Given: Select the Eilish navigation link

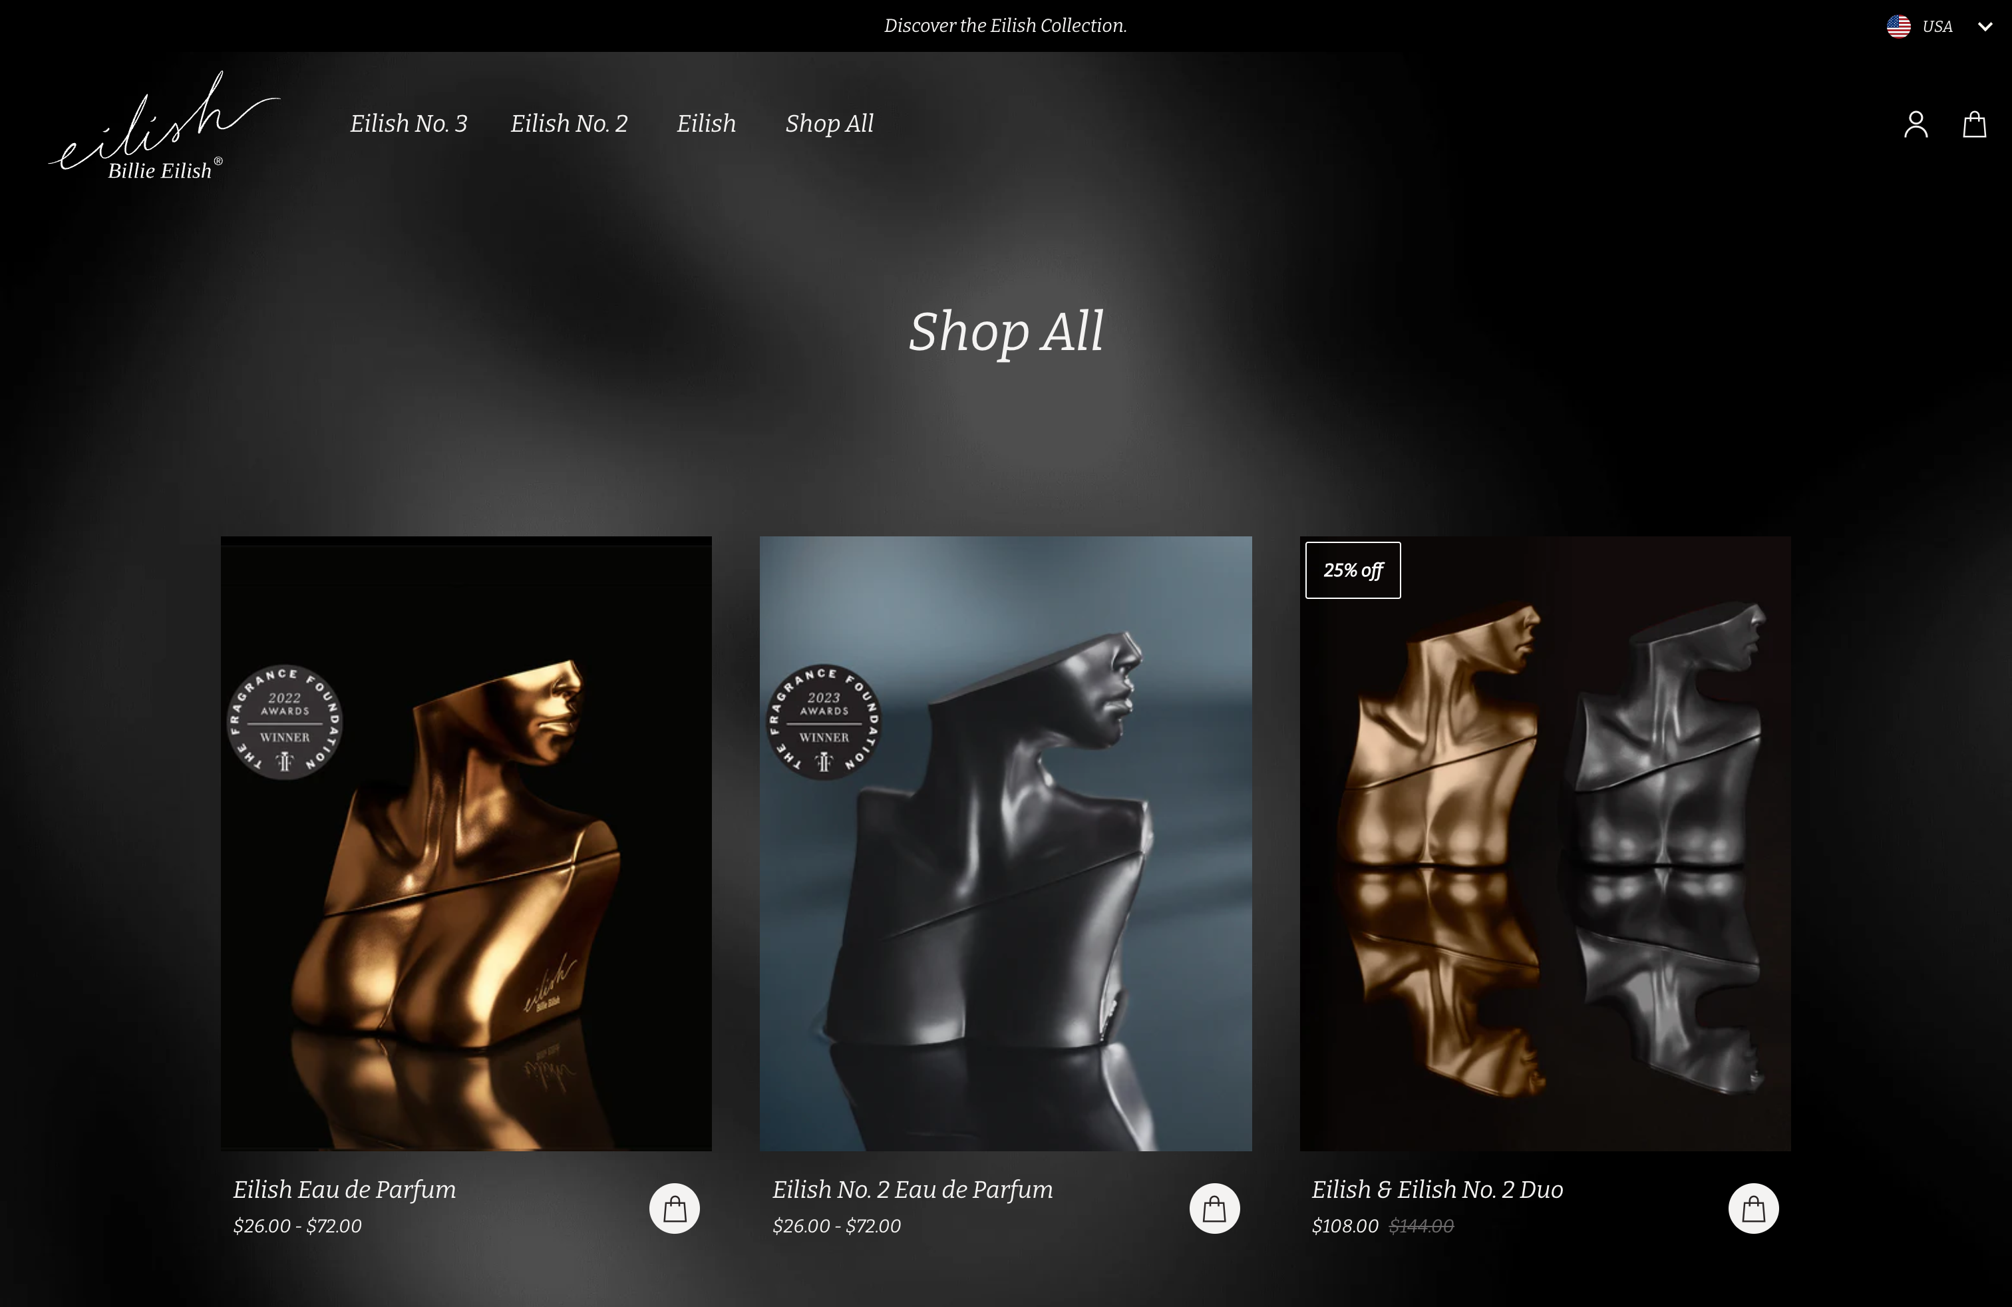Looking at the screenshot, I should 707,123.
